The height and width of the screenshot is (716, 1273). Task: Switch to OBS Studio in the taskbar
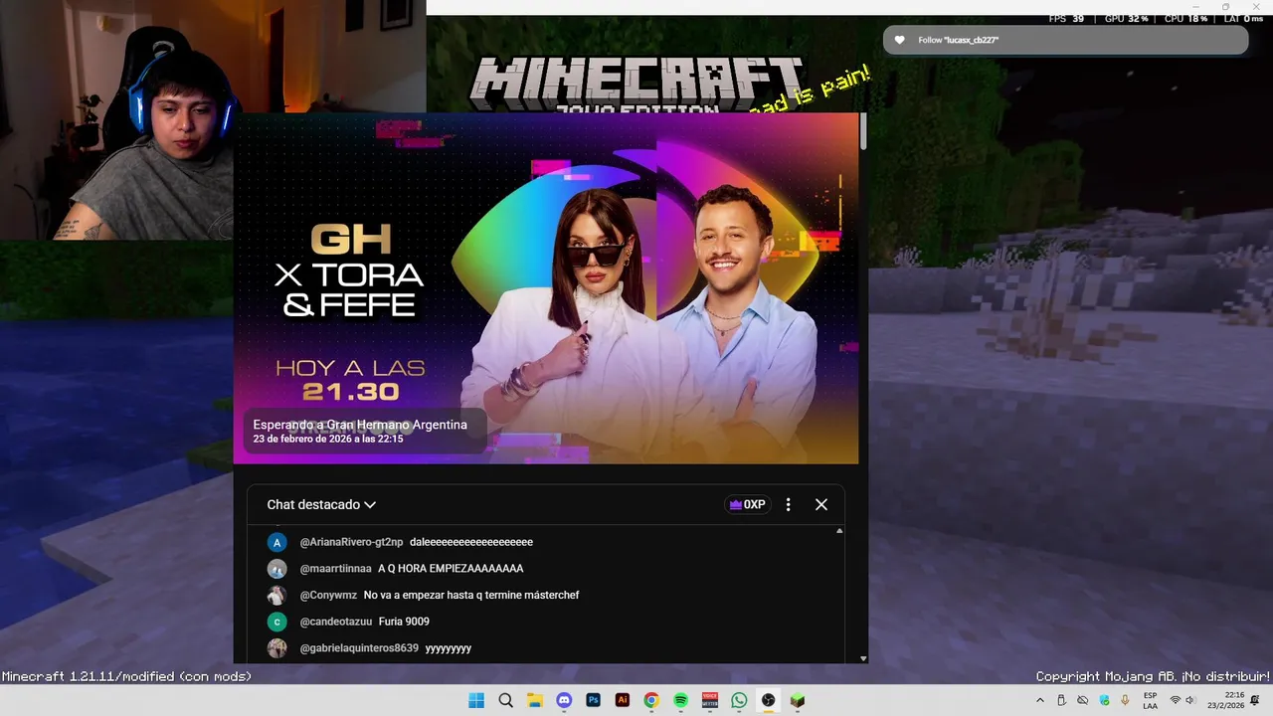768,700
